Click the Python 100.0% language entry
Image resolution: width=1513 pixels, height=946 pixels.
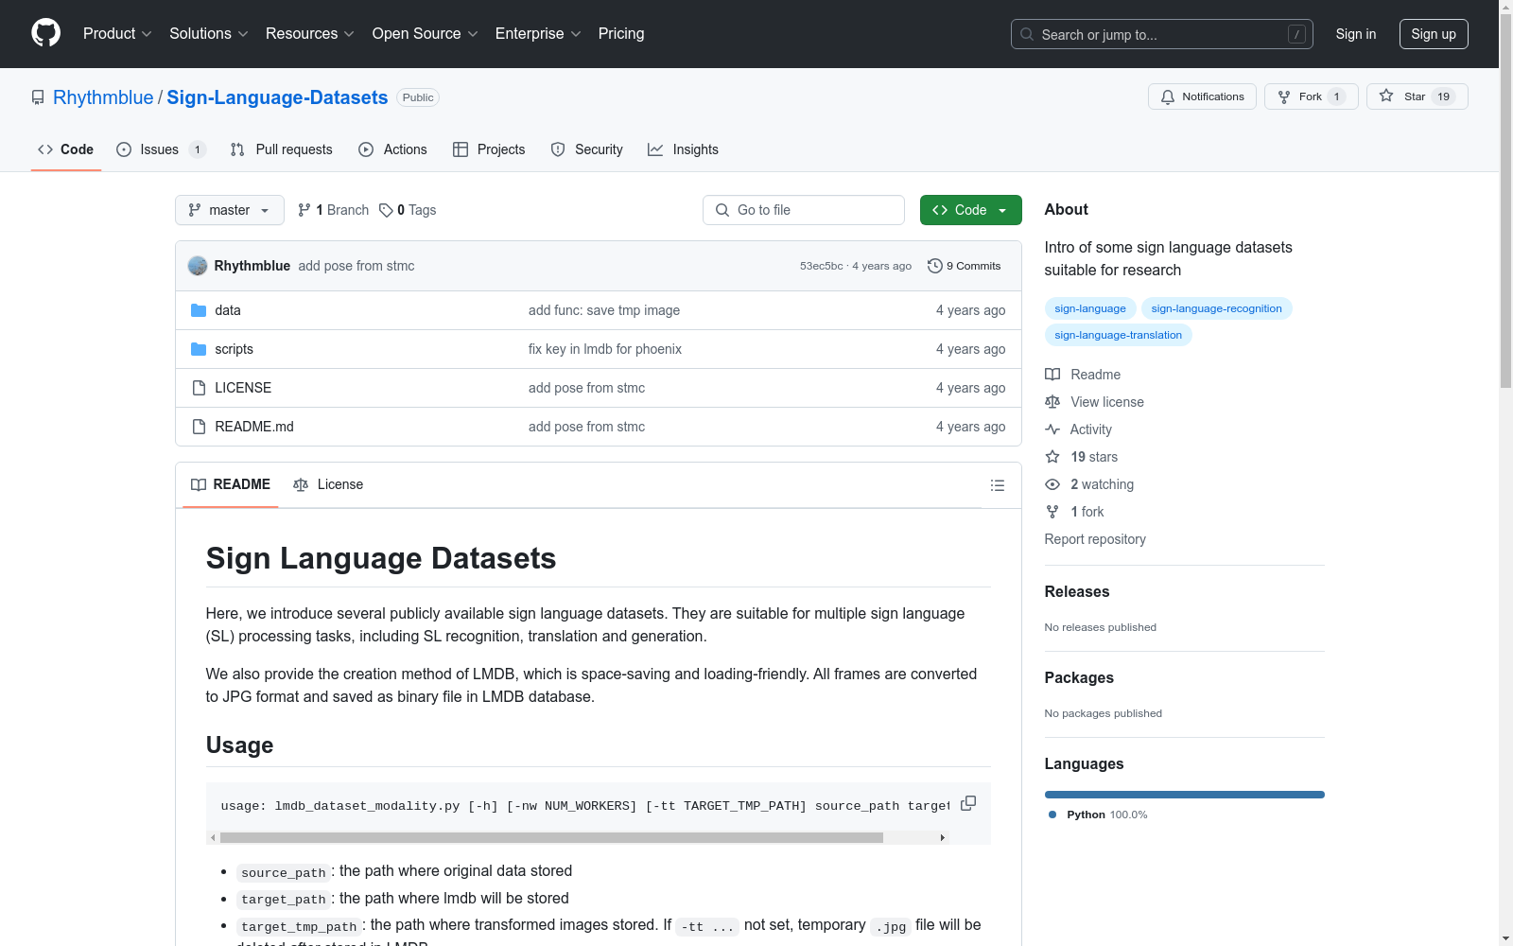pos(1098,815)
